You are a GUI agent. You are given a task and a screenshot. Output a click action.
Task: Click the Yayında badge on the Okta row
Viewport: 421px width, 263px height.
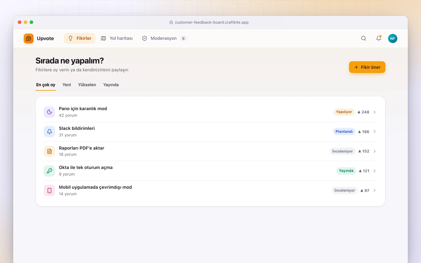point(346,171)
